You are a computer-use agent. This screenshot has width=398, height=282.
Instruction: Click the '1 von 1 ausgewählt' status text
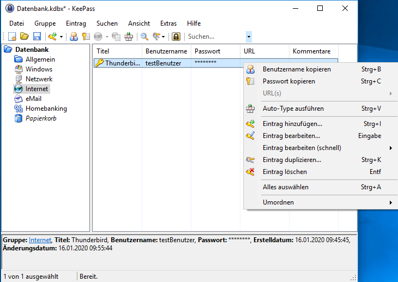tap(31, 277)
